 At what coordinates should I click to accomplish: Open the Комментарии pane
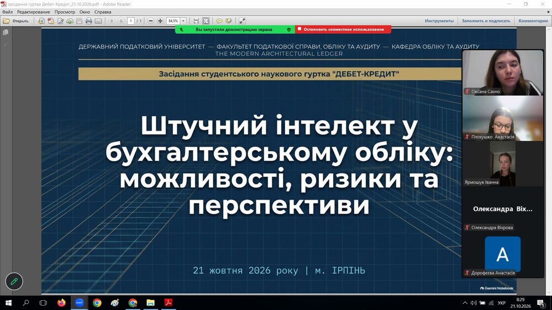(533, 21)
